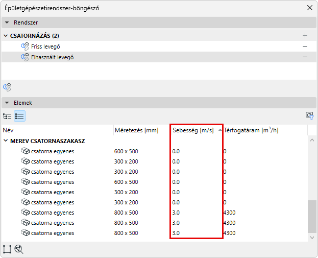
Task: Click the Friss levegő fan icon
Action: 25,46
